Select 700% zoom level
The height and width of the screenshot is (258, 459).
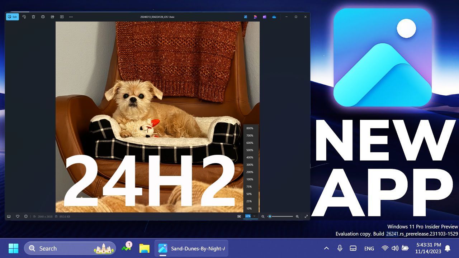pyautogui.click(x=251, y=135)
